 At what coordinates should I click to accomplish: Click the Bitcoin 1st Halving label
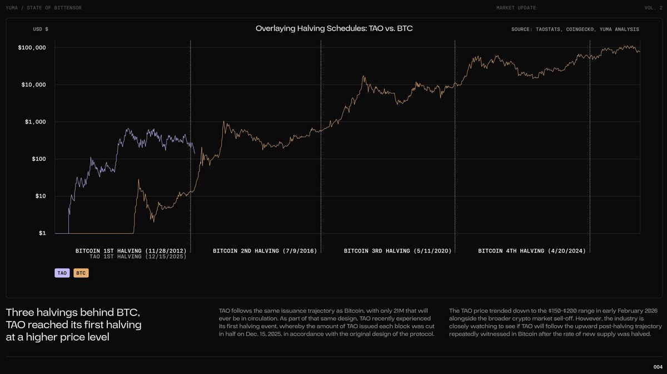pyautogui.click(x=131, y=251)
